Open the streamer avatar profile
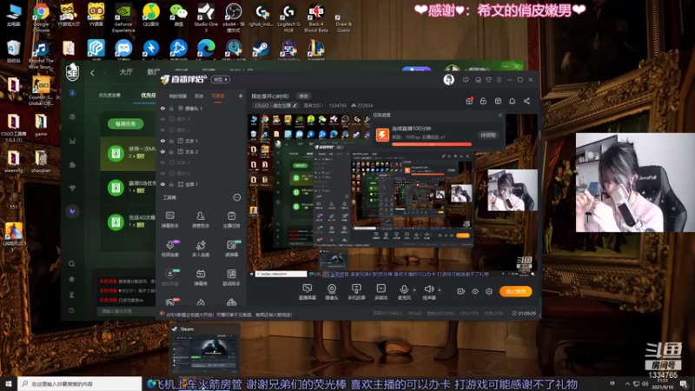The width and height of the screenshot is (695, 391). click(448, 79)
